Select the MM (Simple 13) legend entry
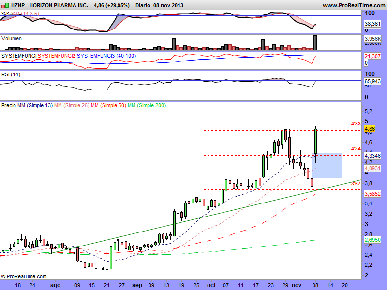 pos(35,105)
